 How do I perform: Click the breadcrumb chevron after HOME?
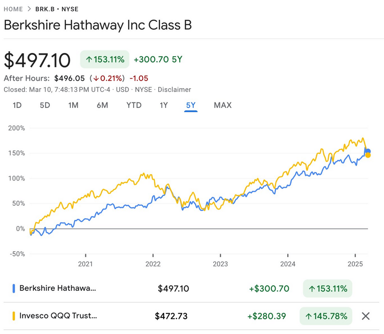pos(29,9)
